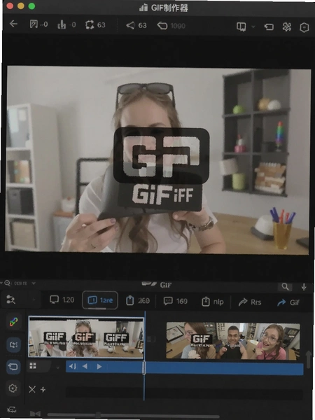Toggle the loop-frame sidebar button
Viewport: 315px width, 420px height.
point(13,344)
